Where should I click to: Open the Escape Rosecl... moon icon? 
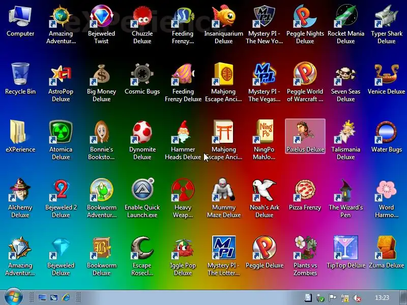click(x=142, y=256)
